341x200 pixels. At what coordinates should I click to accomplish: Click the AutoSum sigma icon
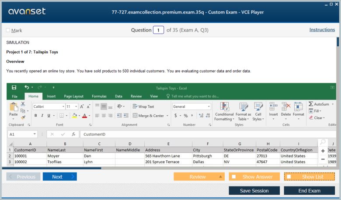pyautogui.click(x=311, y=104)
